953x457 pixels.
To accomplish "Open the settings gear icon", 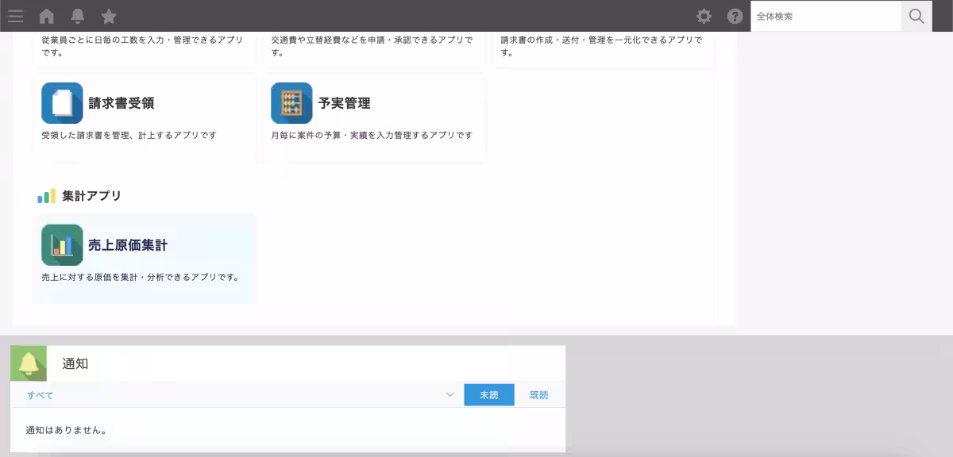I will pos(704,16).
